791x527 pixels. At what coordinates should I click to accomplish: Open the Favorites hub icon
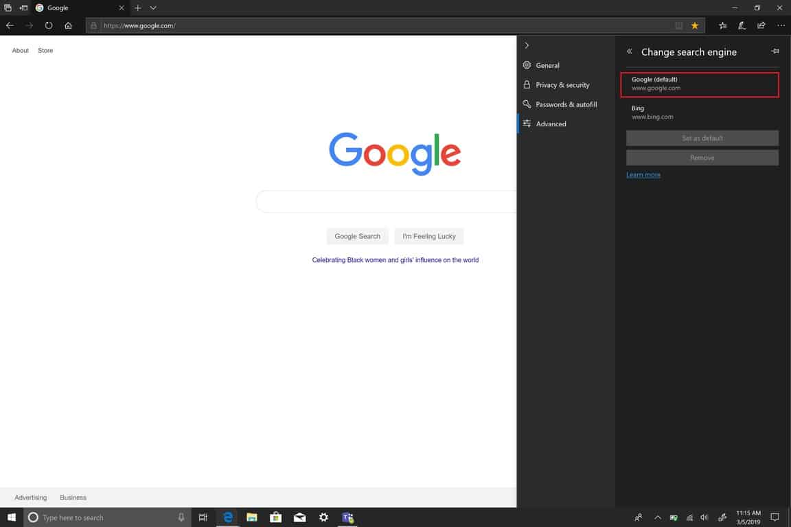click(723, 25)
